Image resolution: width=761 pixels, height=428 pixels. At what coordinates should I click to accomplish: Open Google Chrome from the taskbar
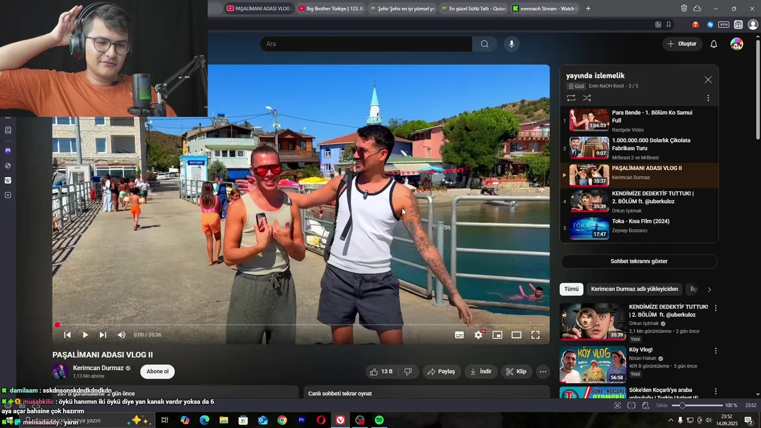coord(282,420)
